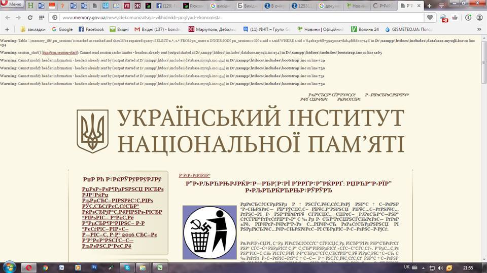This screenshot has height=273, width=487.
Task: Open the Google bookmark
Action: pos(62,29)
